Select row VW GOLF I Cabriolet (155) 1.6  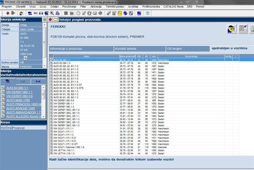point(144,147)
